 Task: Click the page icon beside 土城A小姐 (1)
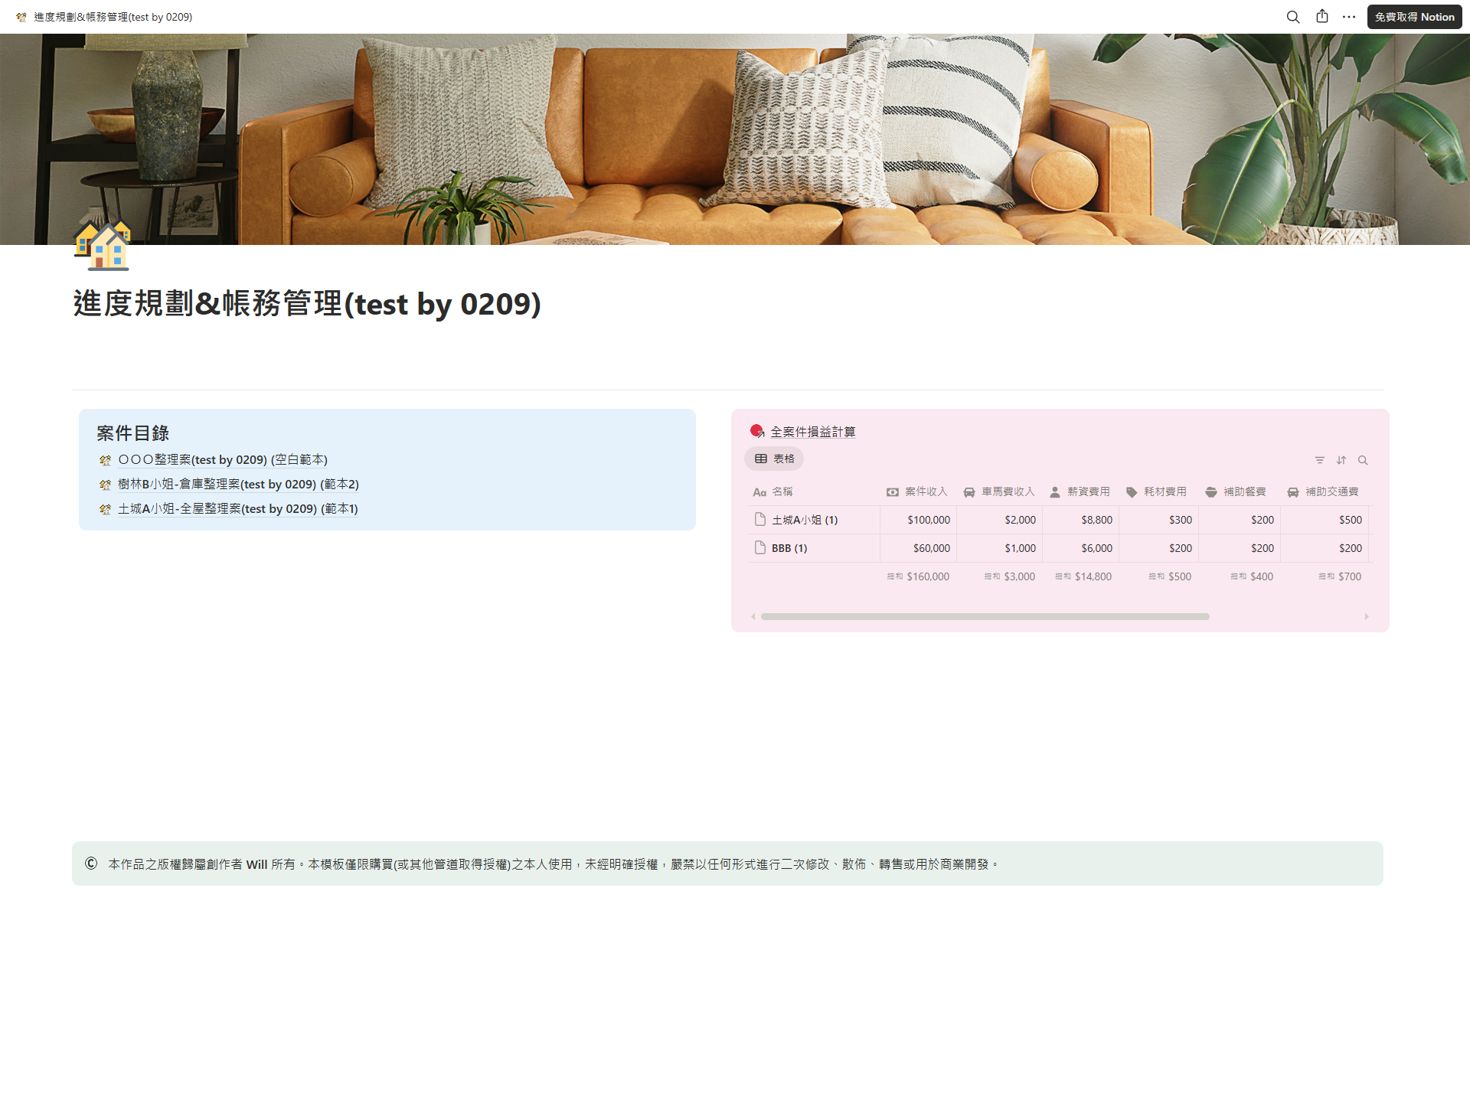759,519
